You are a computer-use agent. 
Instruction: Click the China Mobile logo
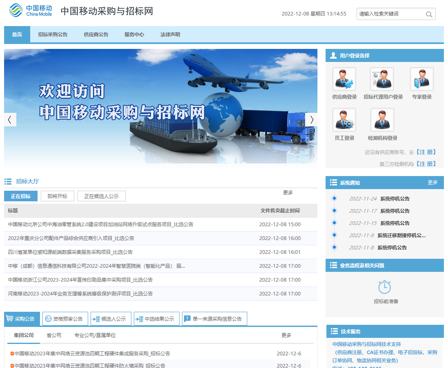[31, 10]
